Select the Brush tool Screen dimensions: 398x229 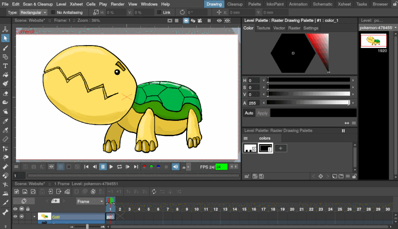pyautogui.click(x=5, y=48)
